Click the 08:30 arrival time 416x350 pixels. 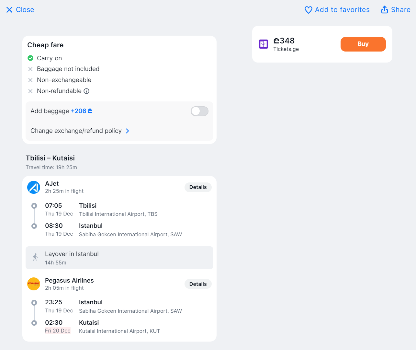pyautogui.click(x=54, y=226)
